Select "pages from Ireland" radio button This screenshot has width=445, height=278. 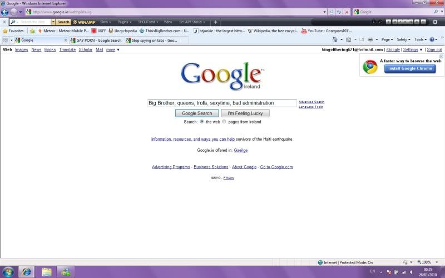(224, 122)
